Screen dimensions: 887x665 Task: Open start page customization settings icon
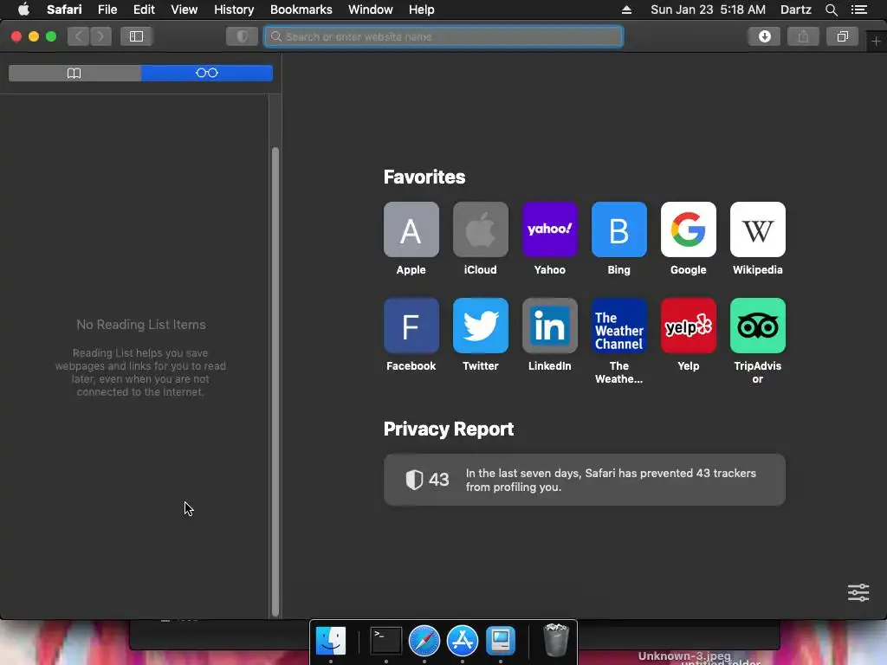coord(858,592)
